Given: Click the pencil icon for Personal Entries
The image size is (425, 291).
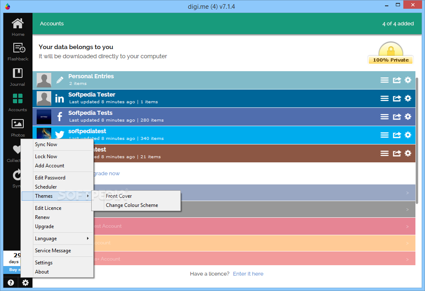Looking at the screenshot, I should [x=60, y=80].
